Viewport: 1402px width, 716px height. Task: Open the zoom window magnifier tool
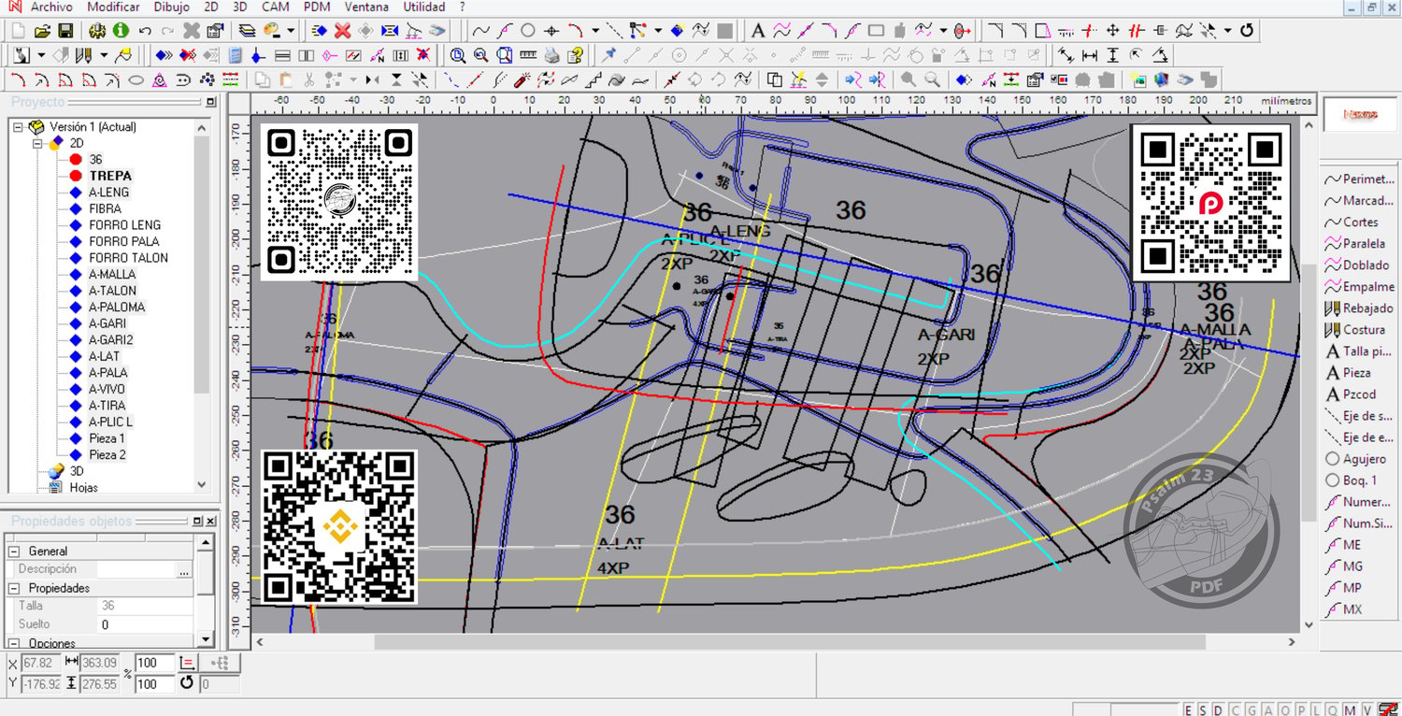tap(505, 55)
